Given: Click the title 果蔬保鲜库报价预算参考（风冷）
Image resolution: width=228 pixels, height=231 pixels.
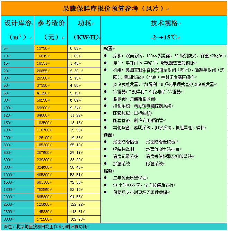Looking at the screenshot, I should (x=114, y=8).
